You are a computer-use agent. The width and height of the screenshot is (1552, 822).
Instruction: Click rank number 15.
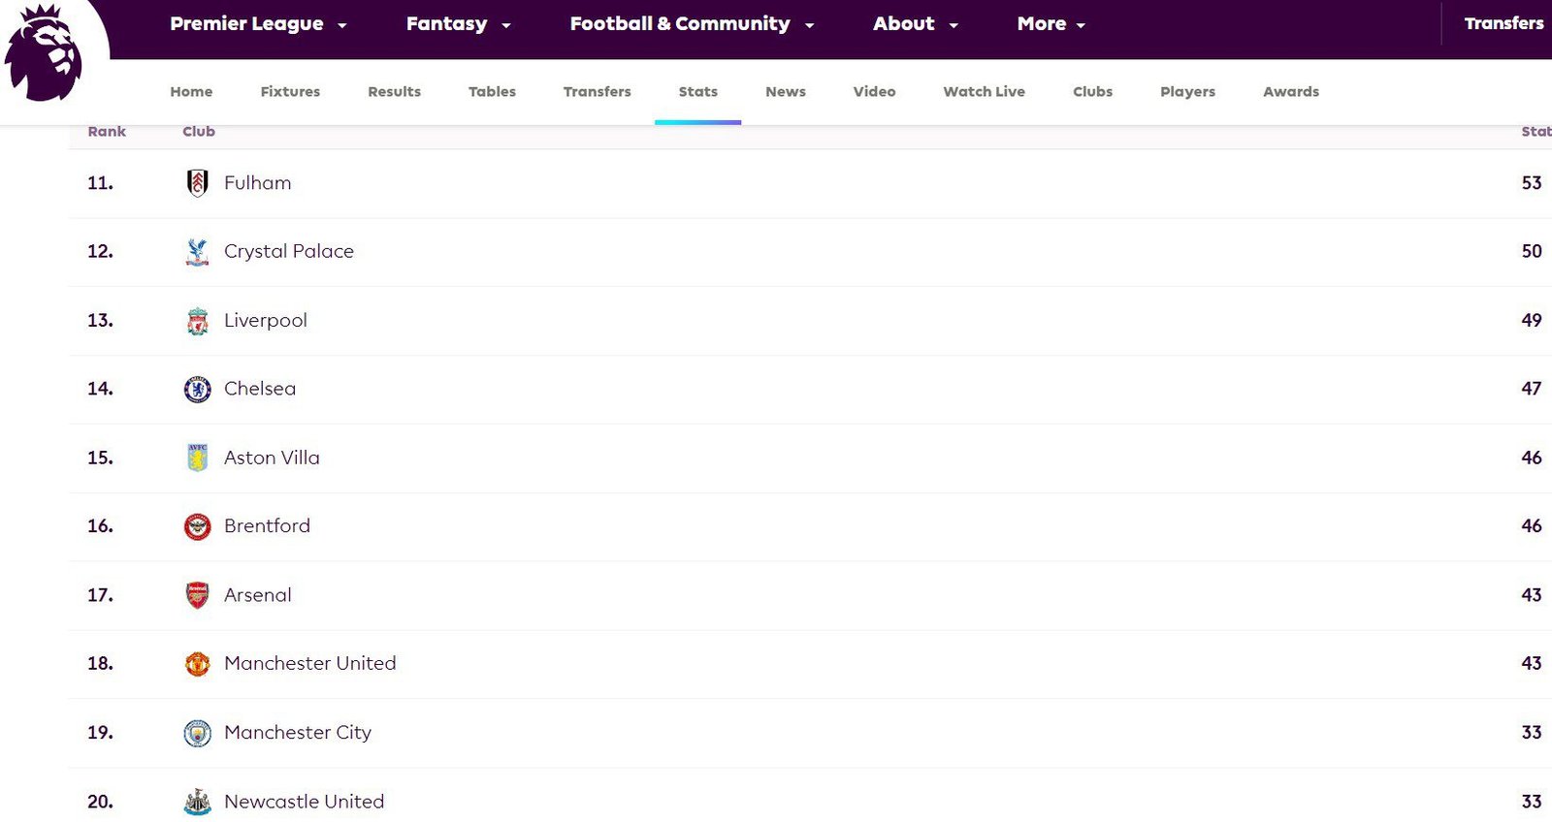[100, 458]
